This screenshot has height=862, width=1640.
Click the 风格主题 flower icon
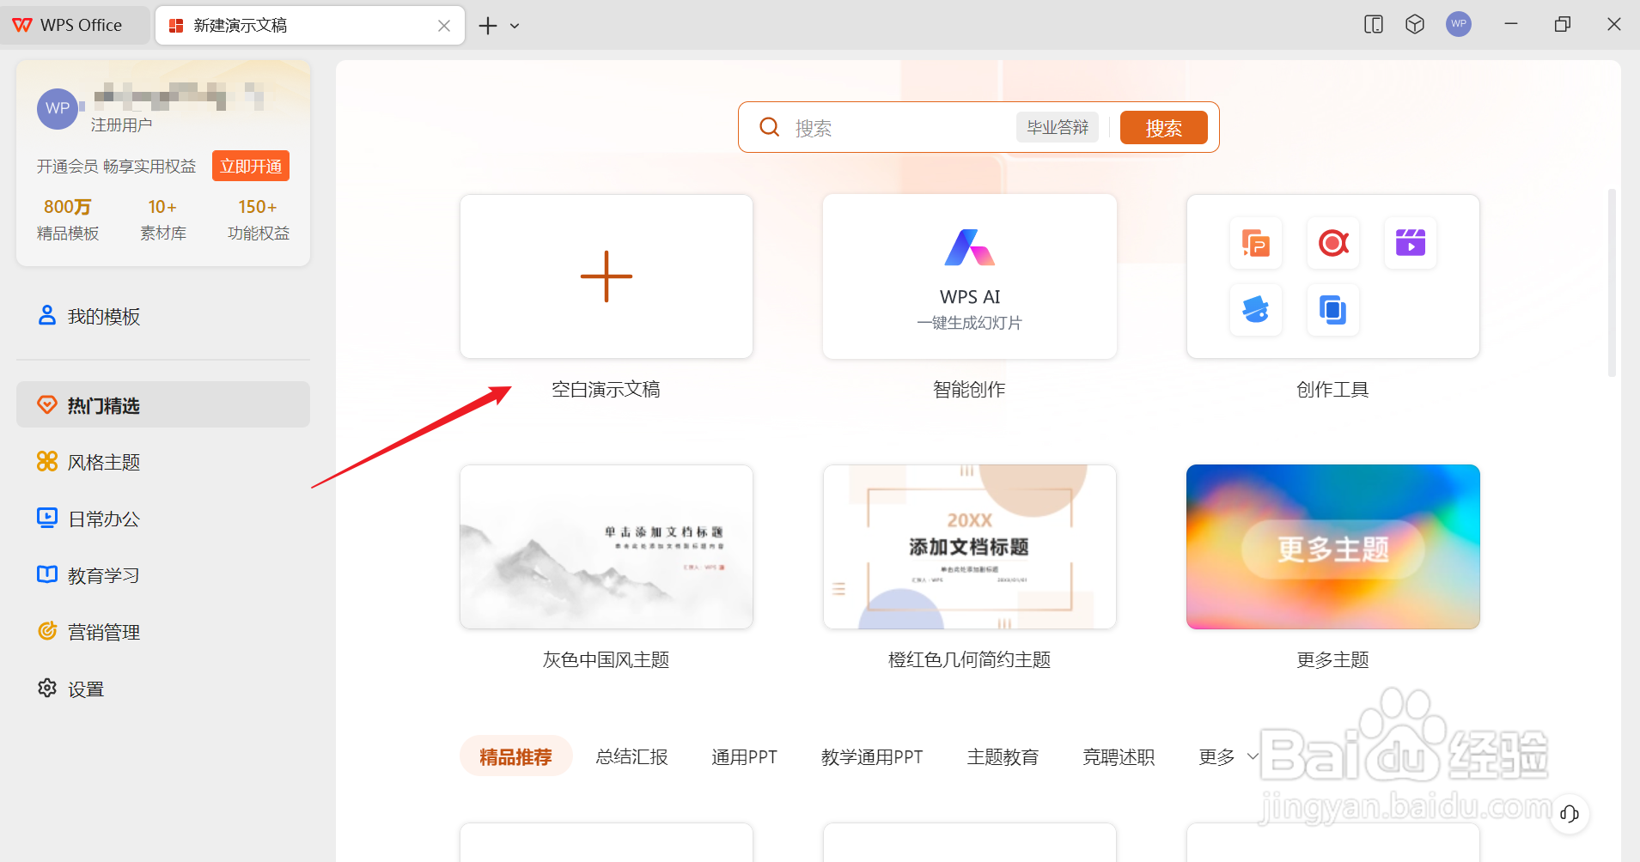(47, 461)
